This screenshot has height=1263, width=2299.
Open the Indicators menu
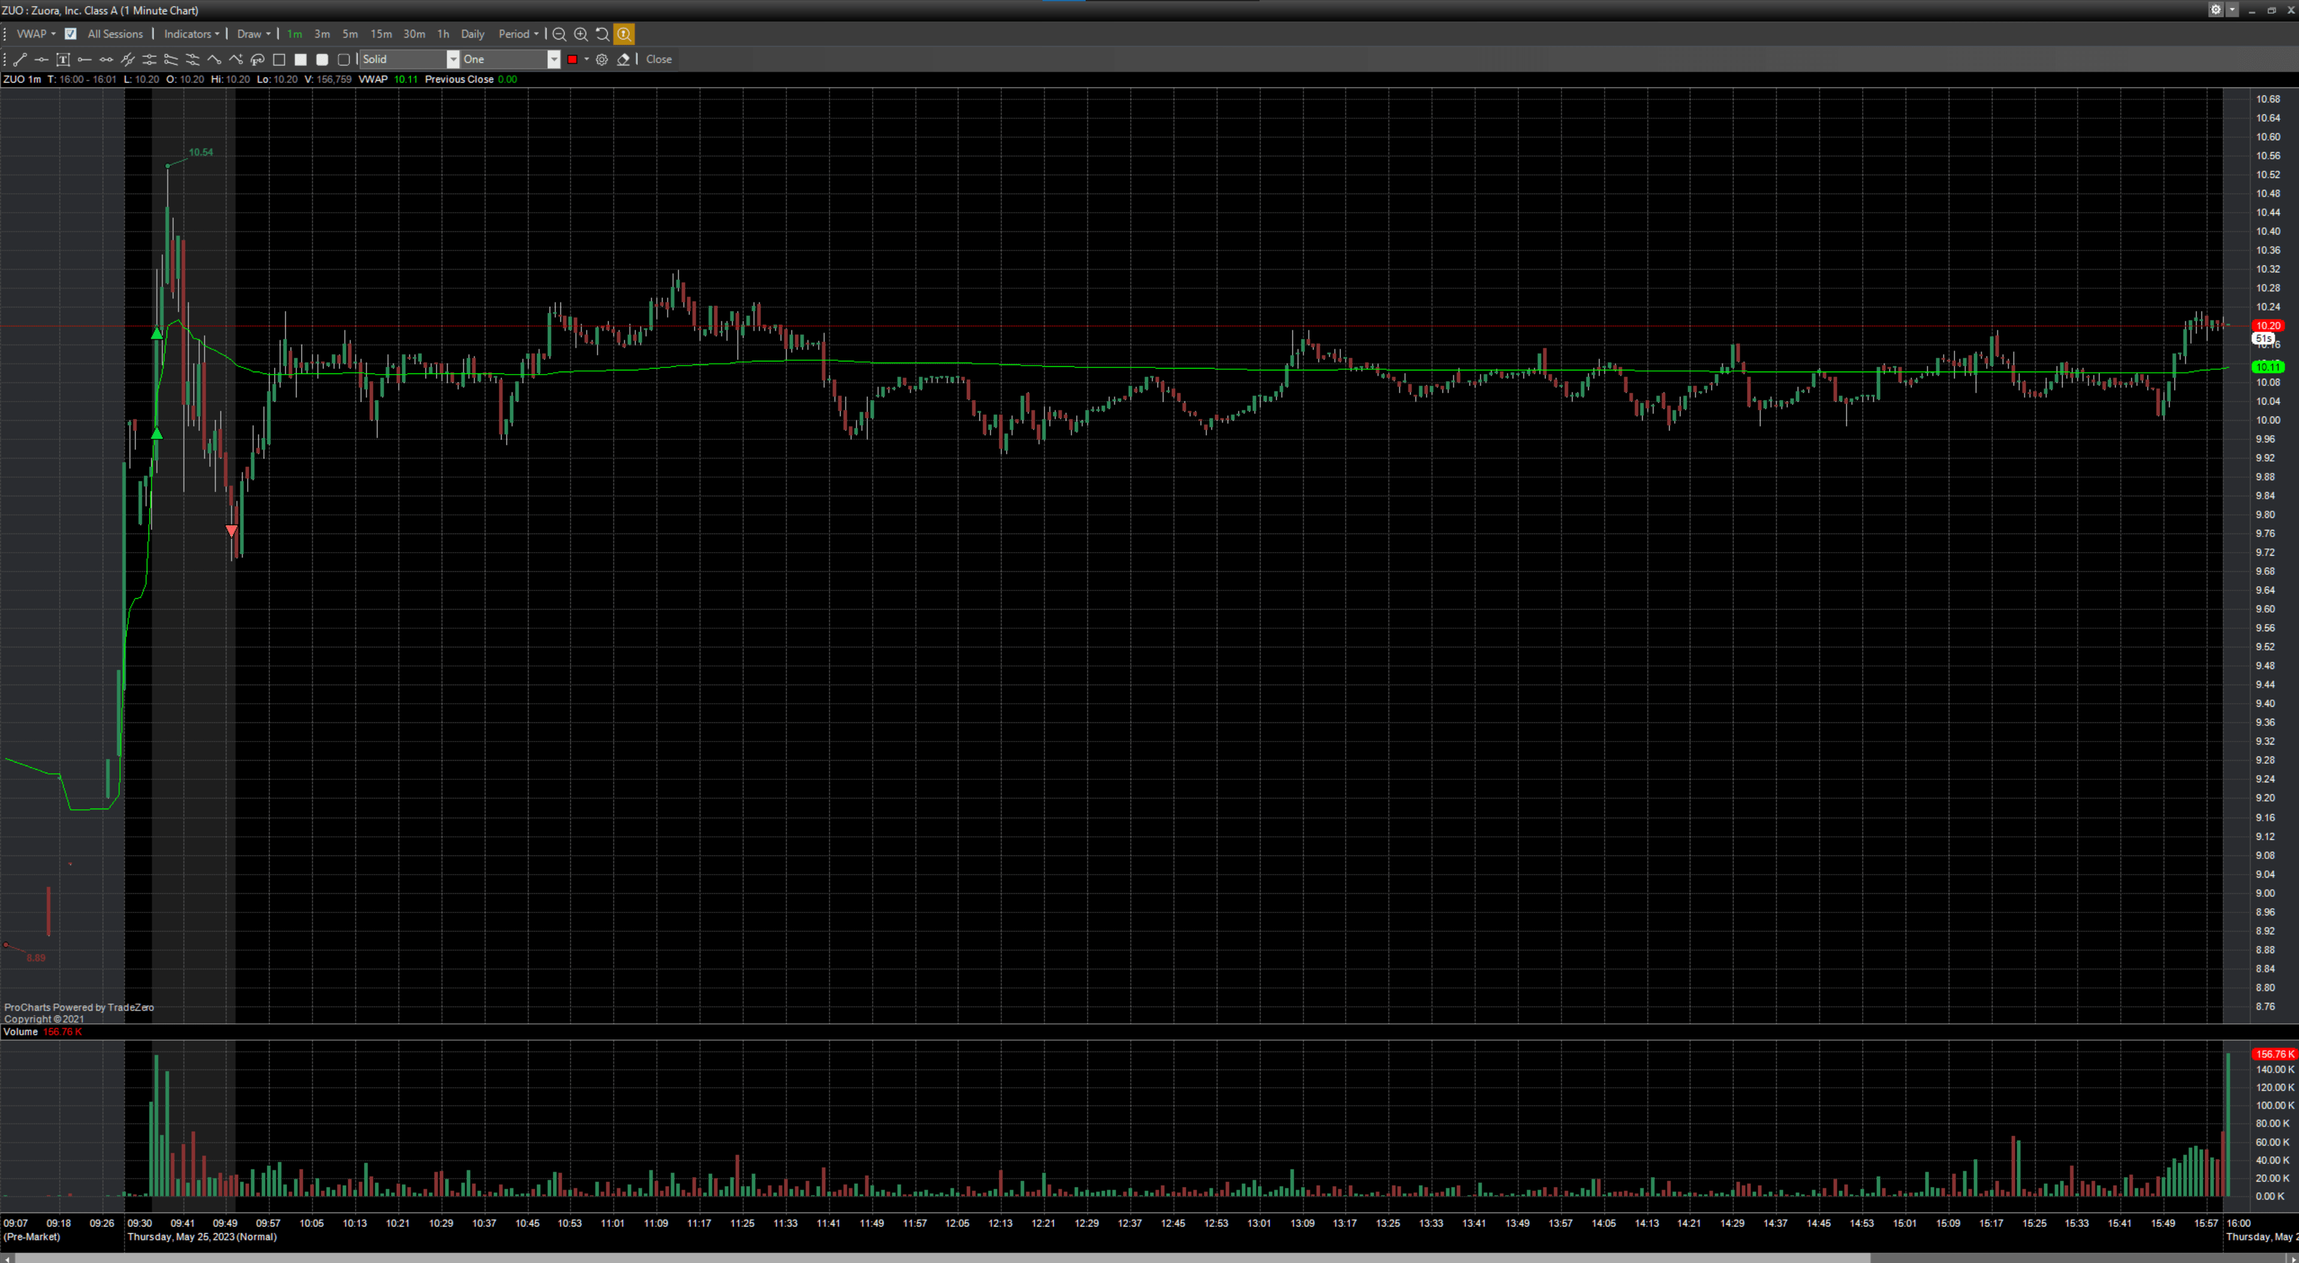click(x=191, y=34)
